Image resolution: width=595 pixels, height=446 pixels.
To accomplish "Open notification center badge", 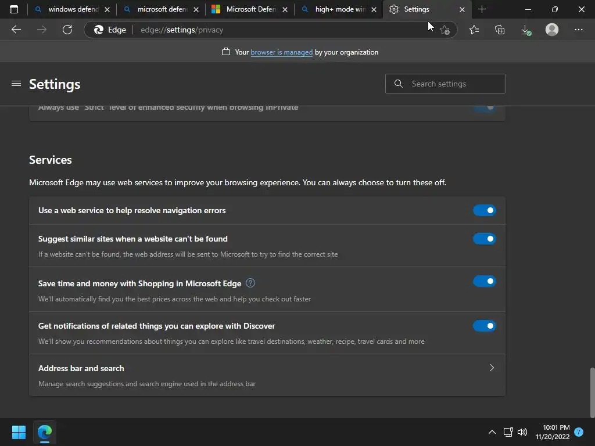I will click(x=579, y=432).
